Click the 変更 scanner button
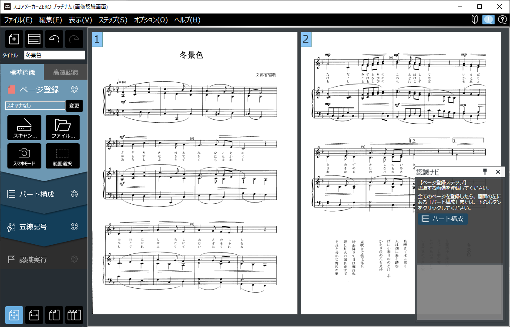Screen dimensions: 510x327 [x=74, y=106]
